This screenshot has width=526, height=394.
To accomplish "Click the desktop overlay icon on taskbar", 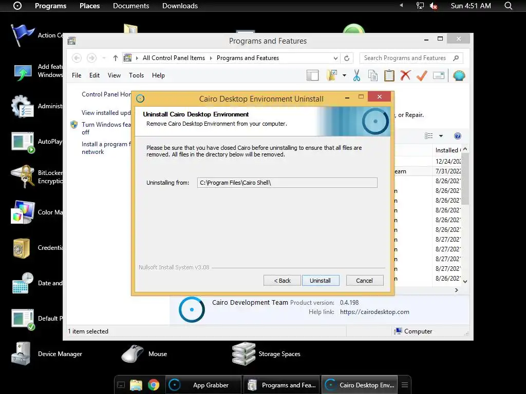I will pos(121,385).
